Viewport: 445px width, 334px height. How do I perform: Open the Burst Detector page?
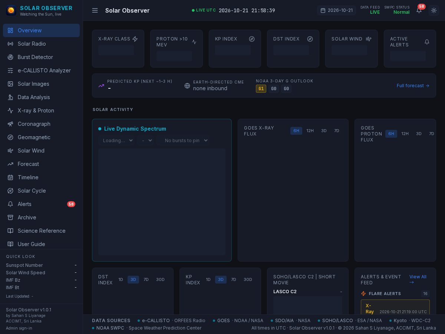pyautogui.click(x=41, y=57)
